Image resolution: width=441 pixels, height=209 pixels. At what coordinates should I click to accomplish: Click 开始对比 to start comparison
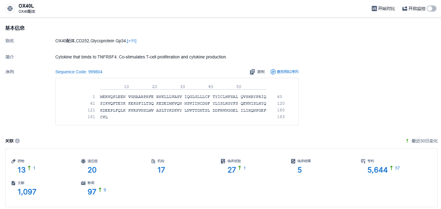(386, 9)
